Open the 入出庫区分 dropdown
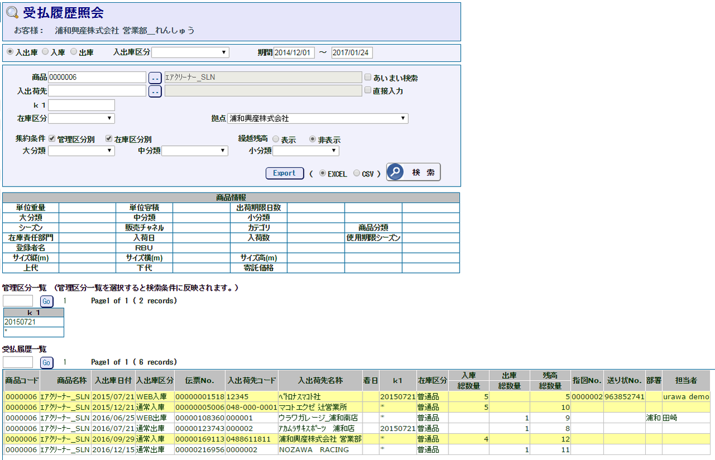 click(190, 52)
